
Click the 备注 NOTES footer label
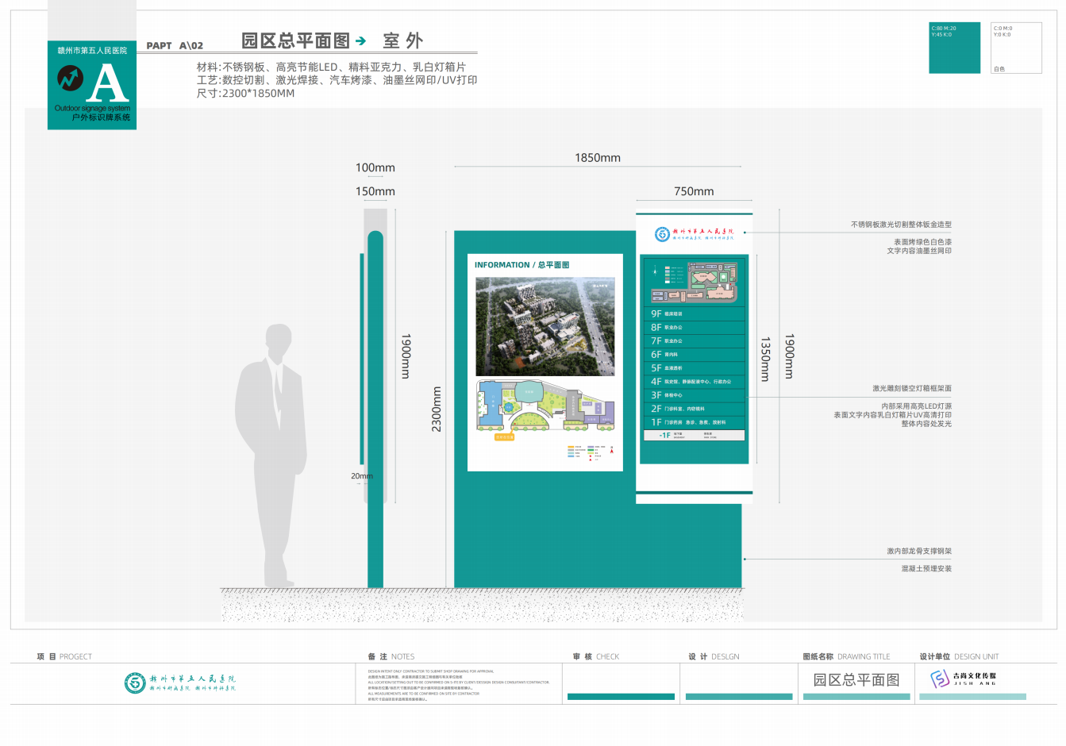point(391,656)
